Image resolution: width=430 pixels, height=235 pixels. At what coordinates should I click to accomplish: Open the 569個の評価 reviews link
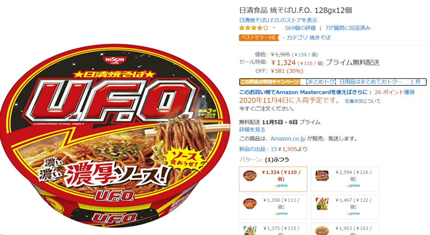click(x=300, y=28)
